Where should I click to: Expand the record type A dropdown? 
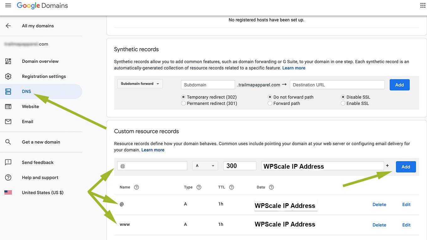(205, 166)
